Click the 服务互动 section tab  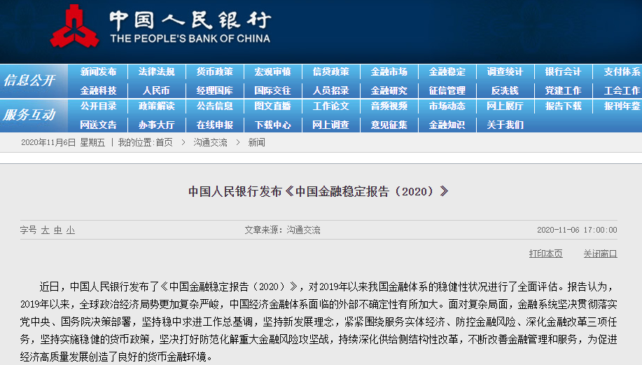pyautogui.click(x=29, y=115)
